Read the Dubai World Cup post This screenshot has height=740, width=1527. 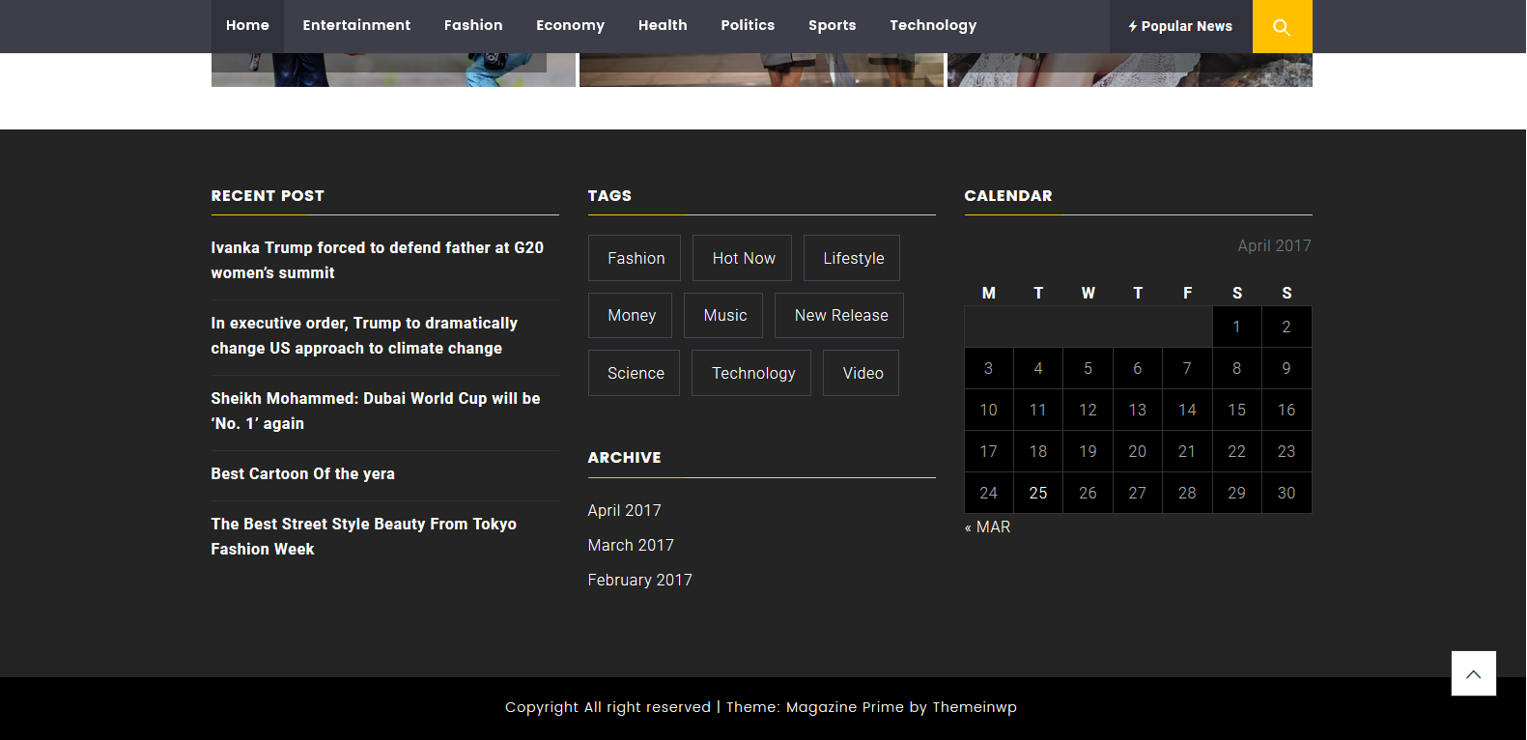coord(375,411)
